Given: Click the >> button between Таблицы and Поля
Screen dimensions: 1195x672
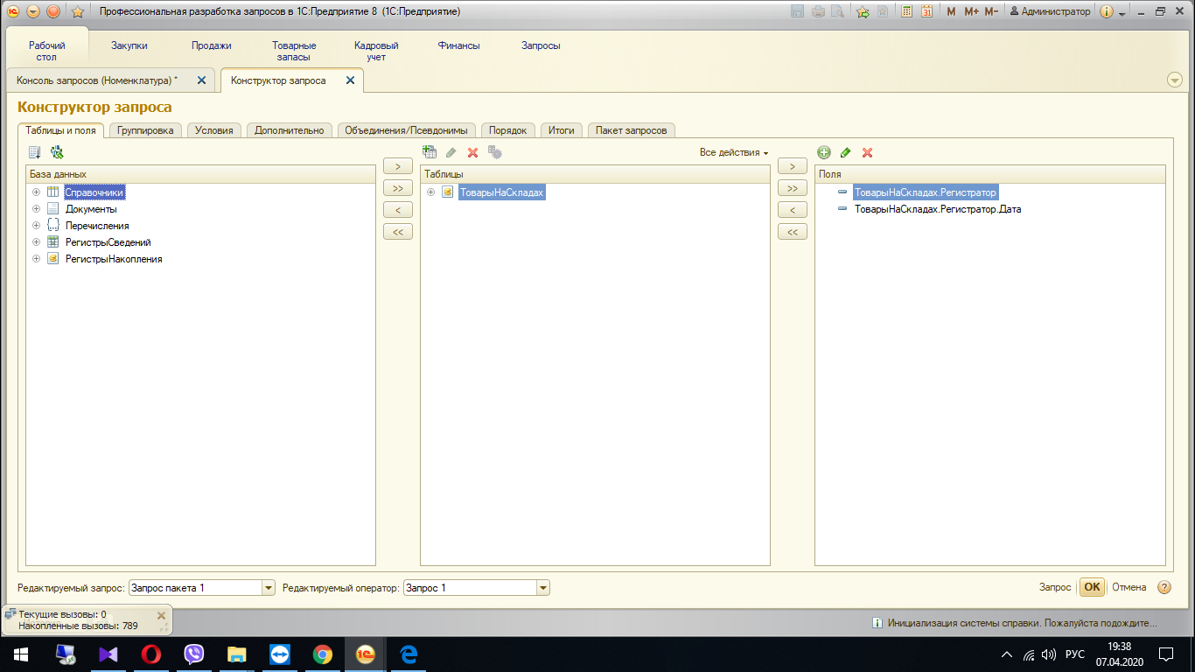Looking at the screenshot, I should click(x=792, y=188).
